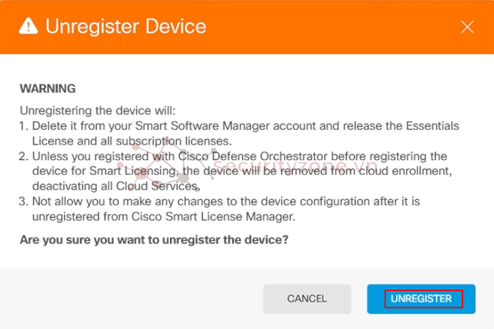Image resolution: width=494 pixels, height=329 pixels.
Task: Click the bold WARNING heading
Action: [48, 89]
